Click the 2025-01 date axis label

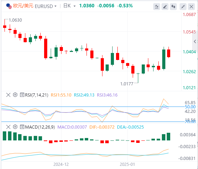click(127, 164)
